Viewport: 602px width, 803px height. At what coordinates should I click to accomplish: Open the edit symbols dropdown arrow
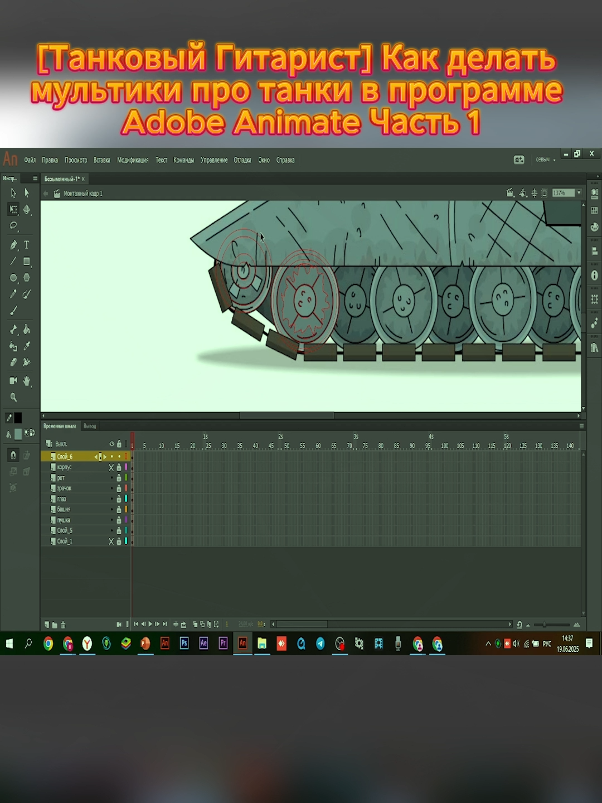tap(527, 195)
